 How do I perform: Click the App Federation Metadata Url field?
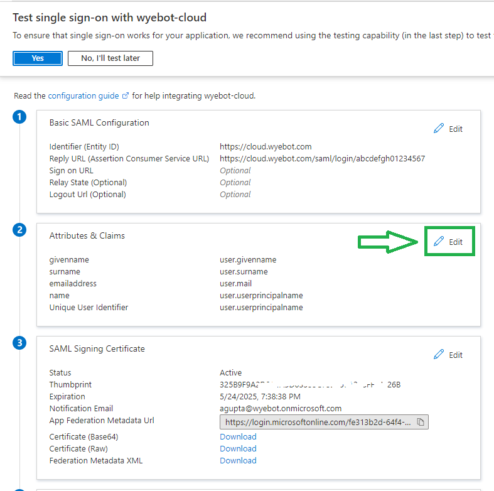pos(324,422)
